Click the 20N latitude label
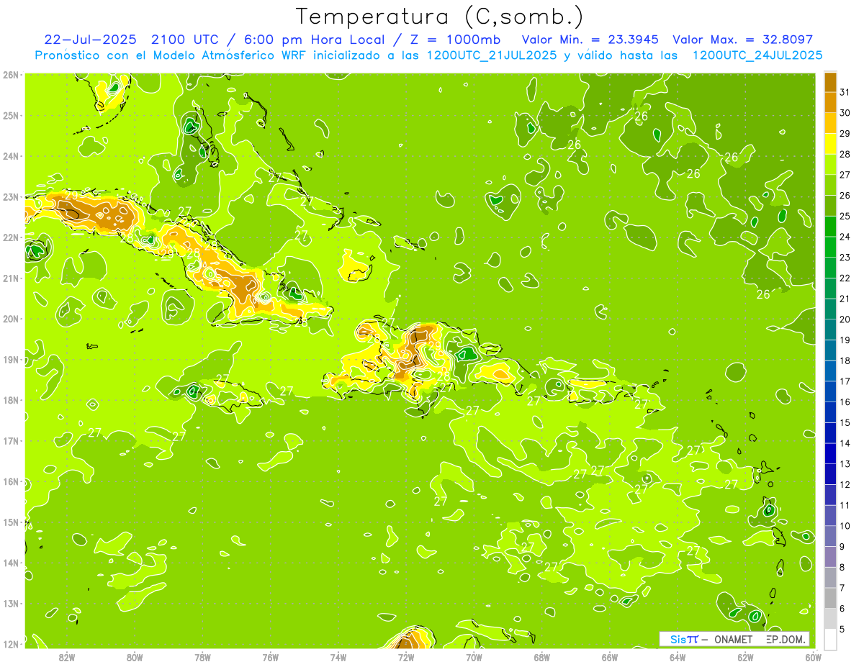 (x=11, y=319)
